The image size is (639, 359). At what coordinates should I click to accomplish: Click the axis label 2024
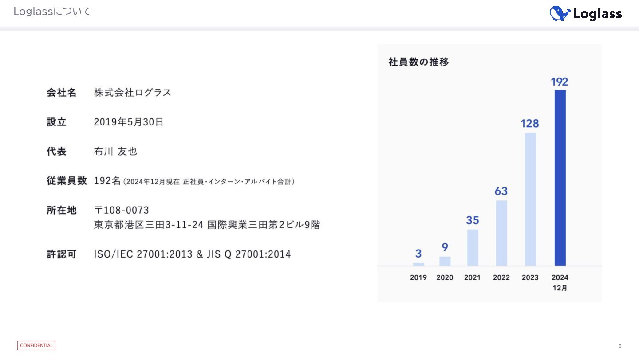560,277
